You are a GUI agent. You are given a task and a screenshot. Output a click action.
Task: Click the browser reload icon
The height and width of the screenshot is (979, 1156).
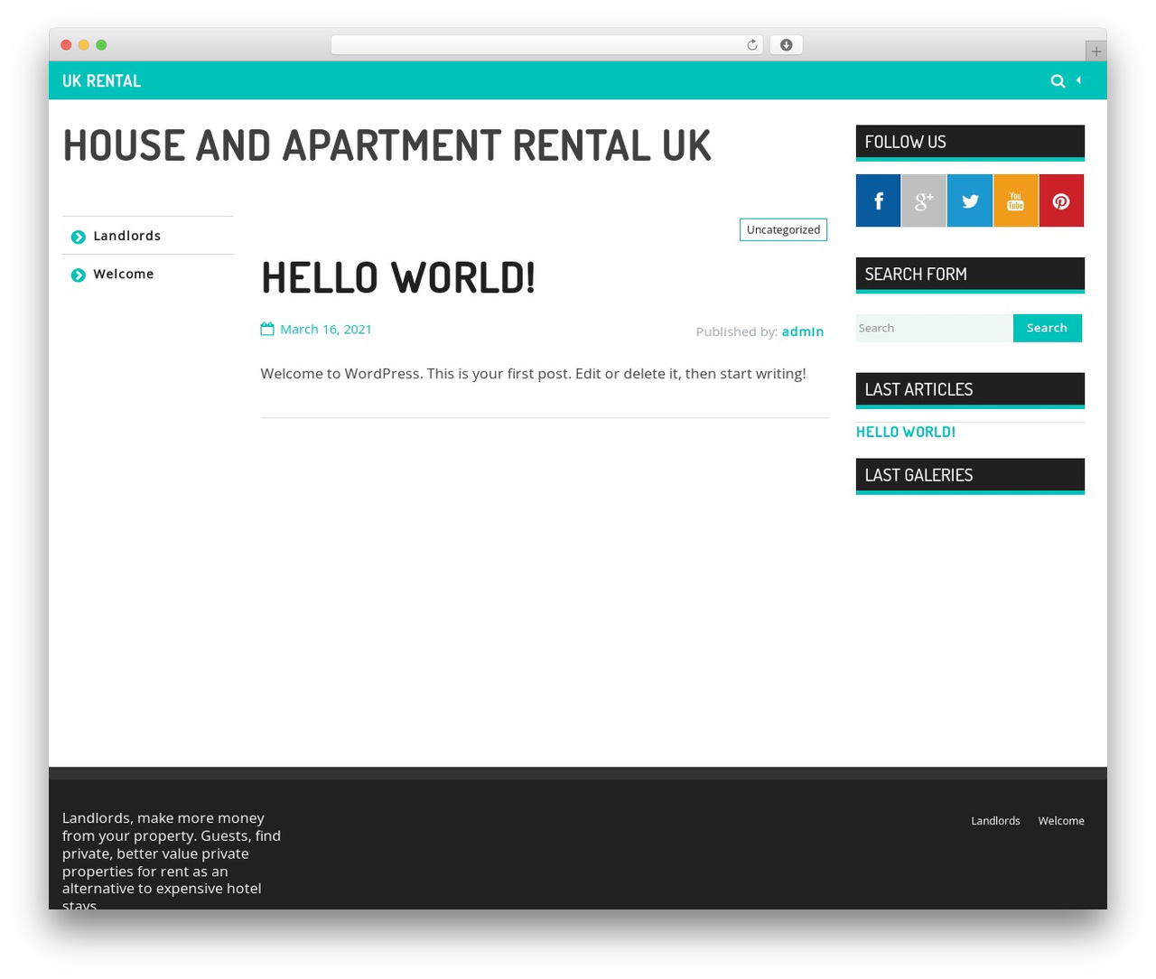pyautogui.click(x=752, y=45)
